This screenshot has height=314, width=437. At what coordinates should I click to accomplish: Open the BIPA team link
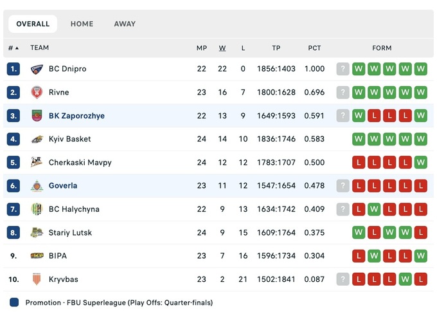(x=58, y=256)
